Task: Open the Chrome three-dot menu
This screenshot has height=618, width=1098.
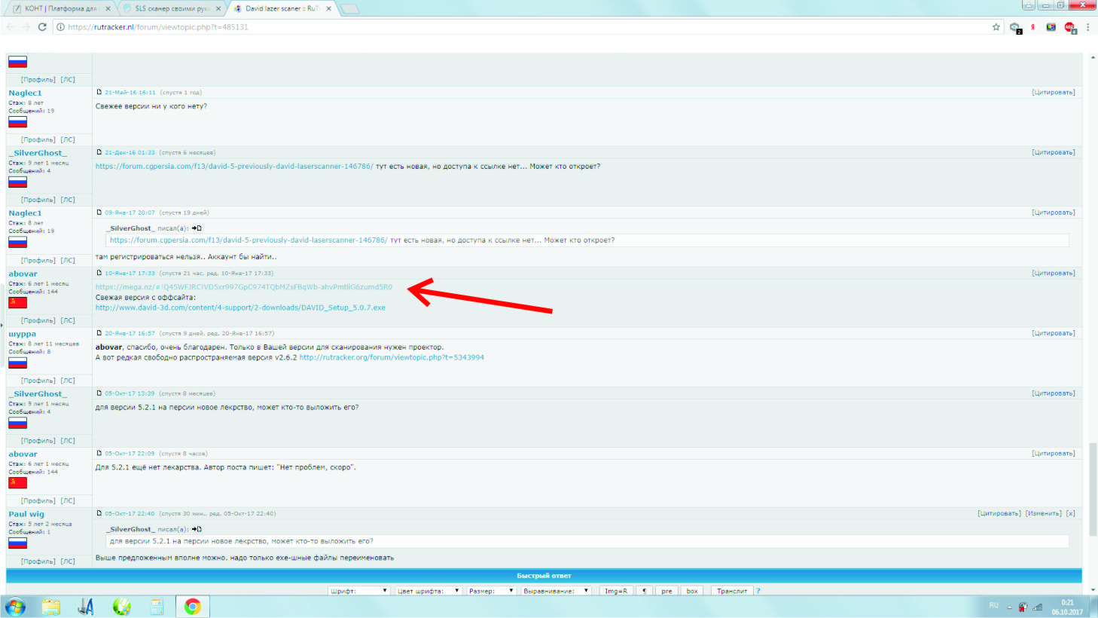Action: pos(1088,27)
